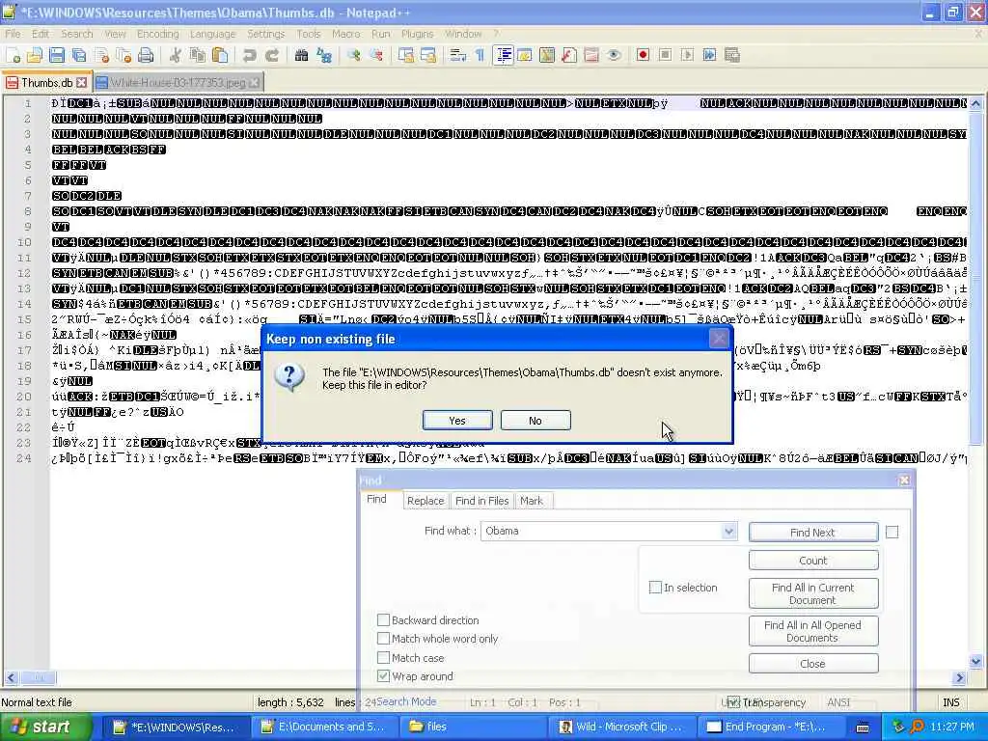
Task: Switch to the Replace tab in Find dialog
Action: [425, 501]
